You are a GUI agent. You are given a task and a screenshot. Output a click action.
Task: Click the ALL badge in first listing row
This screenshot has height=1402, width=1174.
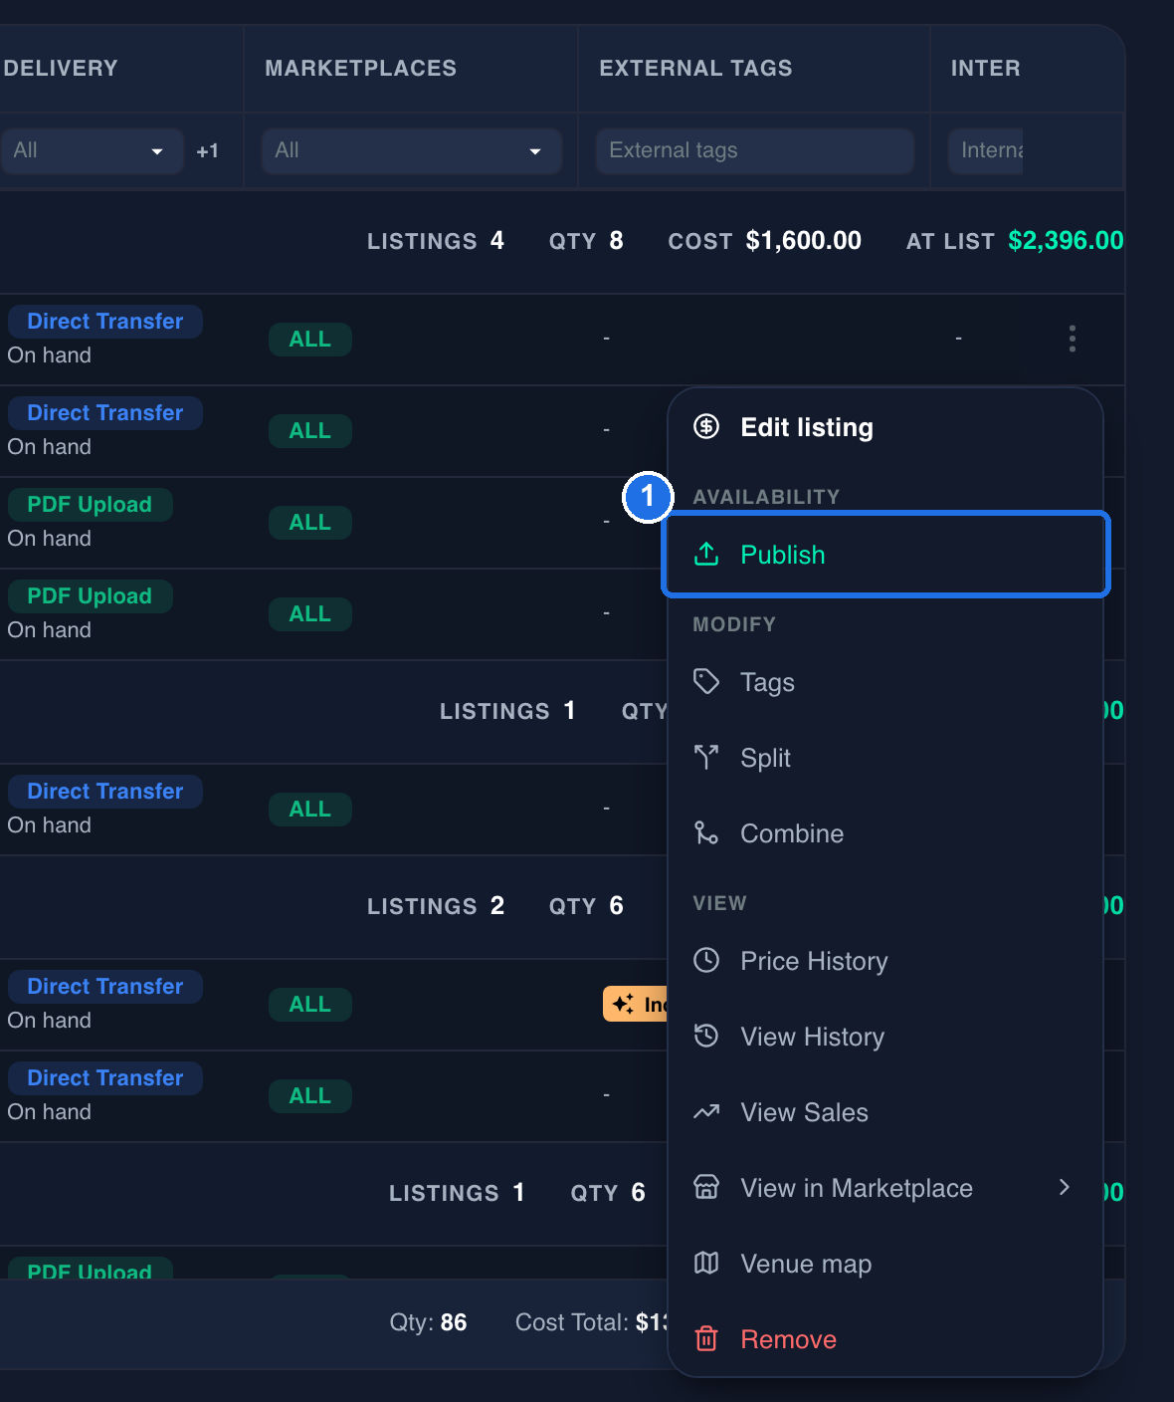[310, 340]
